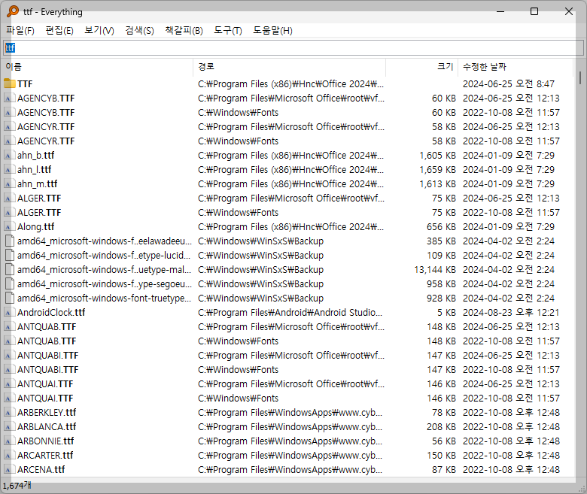Click font icon of AndroidClock.ttf
Image resolution: width=587 pixels, height=494 pixels.
pos(8,312)
